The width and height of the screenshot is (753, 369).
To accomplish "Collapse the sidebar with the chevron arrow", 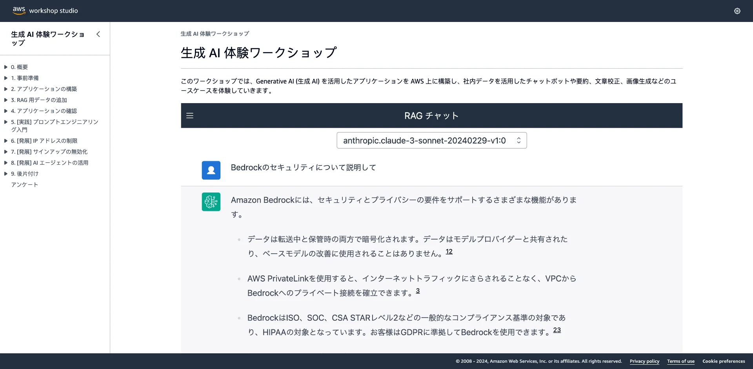I will (98, 34).
